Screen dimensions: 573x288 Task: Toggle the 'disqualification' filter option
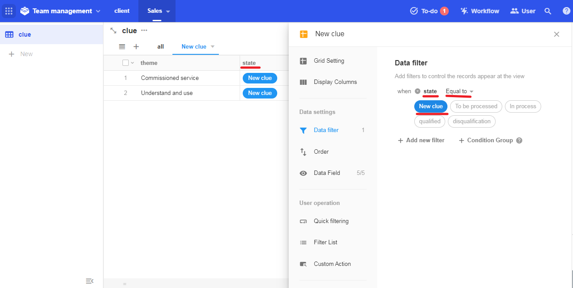pos(471,121)
